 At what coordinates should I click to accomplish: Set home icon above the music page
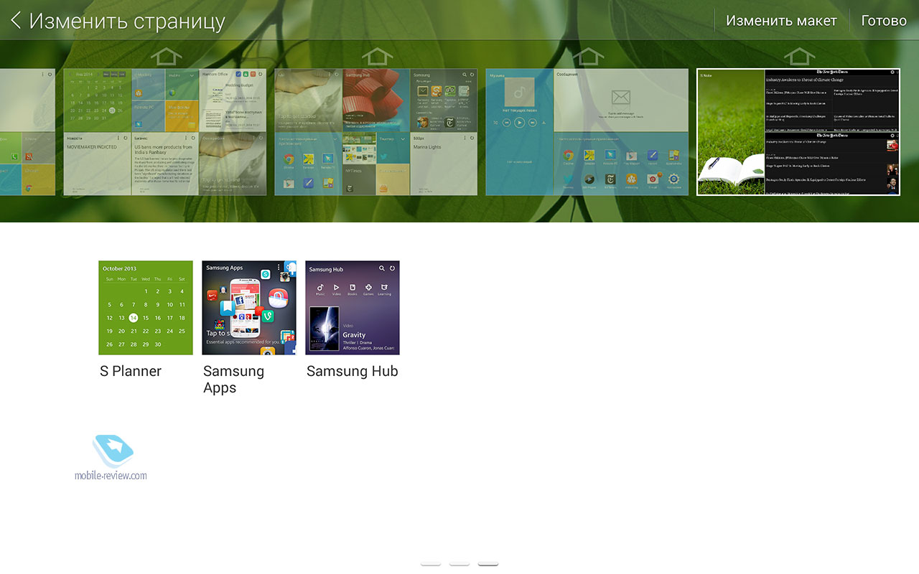click(x=587, y=56)
